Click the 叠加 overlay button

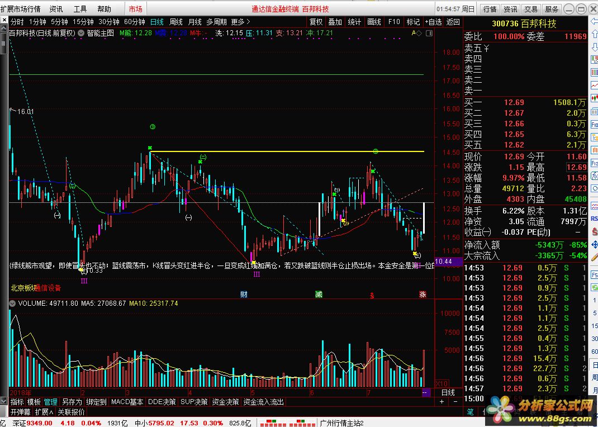(335, 22)
